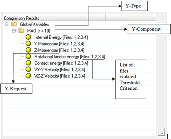Select the MAG [>+-10] tree item

[x=39, y=31]
